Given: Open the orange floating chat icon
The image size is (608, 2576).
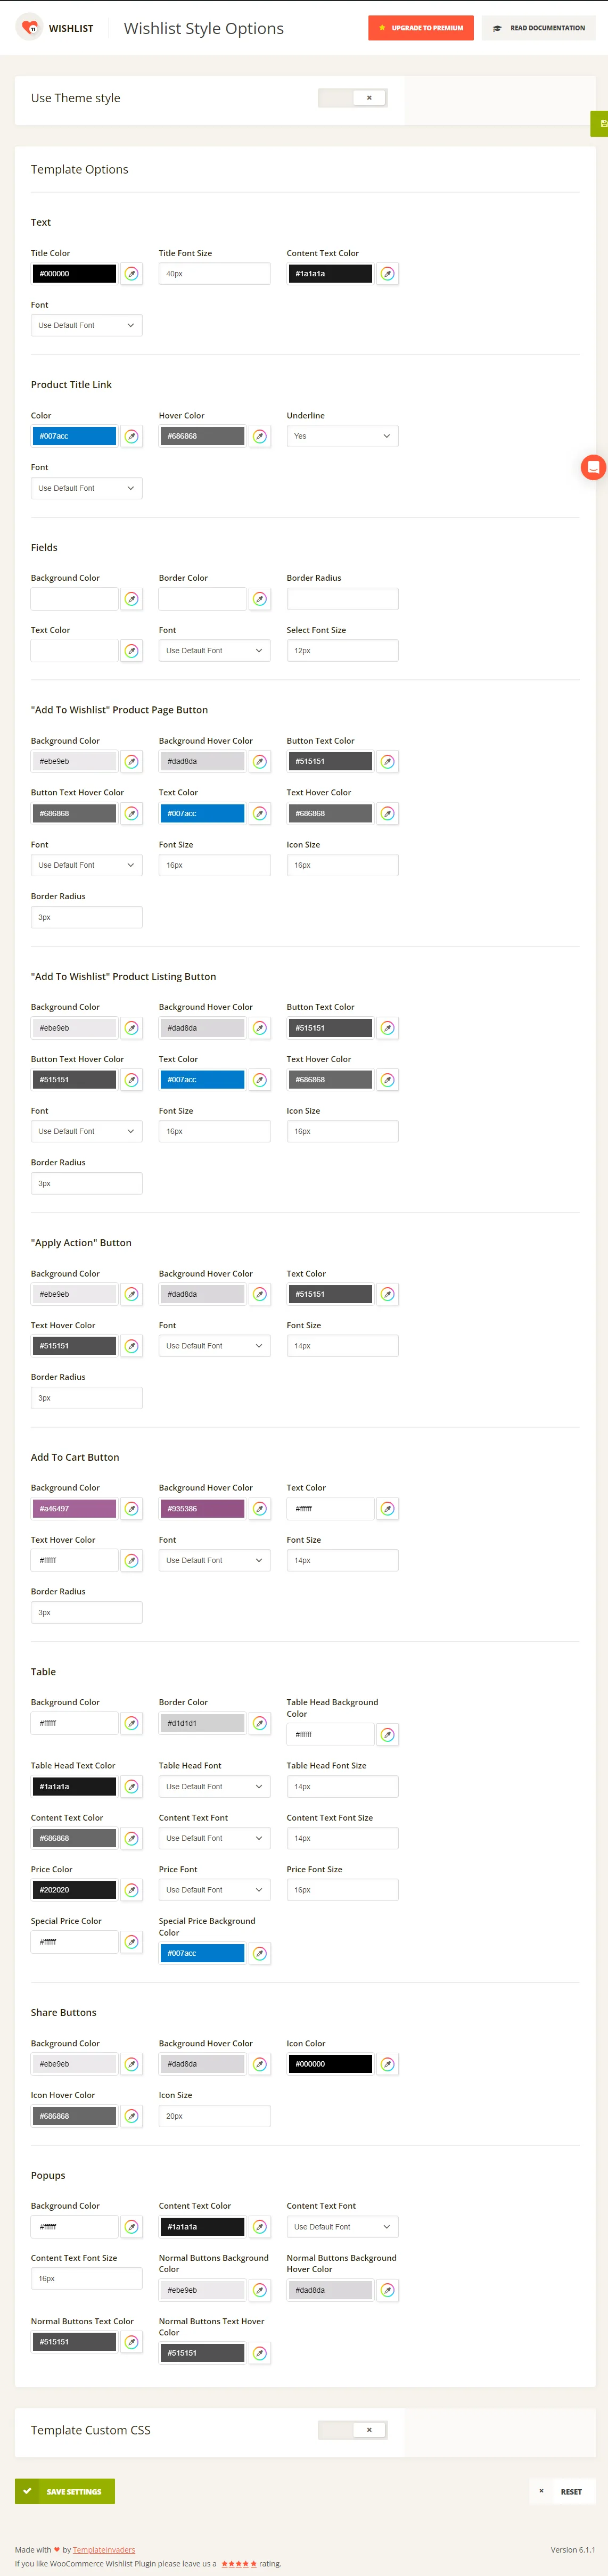Looking at the screenshot, I should point(593,467).
